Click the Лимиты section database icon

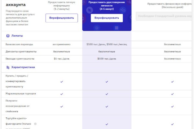point(8,36)
